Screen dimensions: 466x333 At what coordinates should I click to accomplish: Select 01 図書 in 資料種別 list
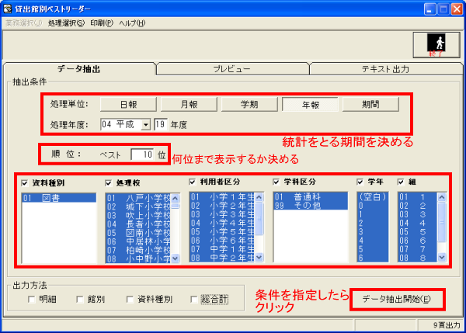[x=59, y=198]
